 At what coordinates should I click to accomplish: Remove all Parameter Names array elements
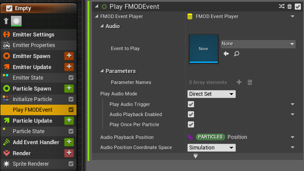pos(250,82)
